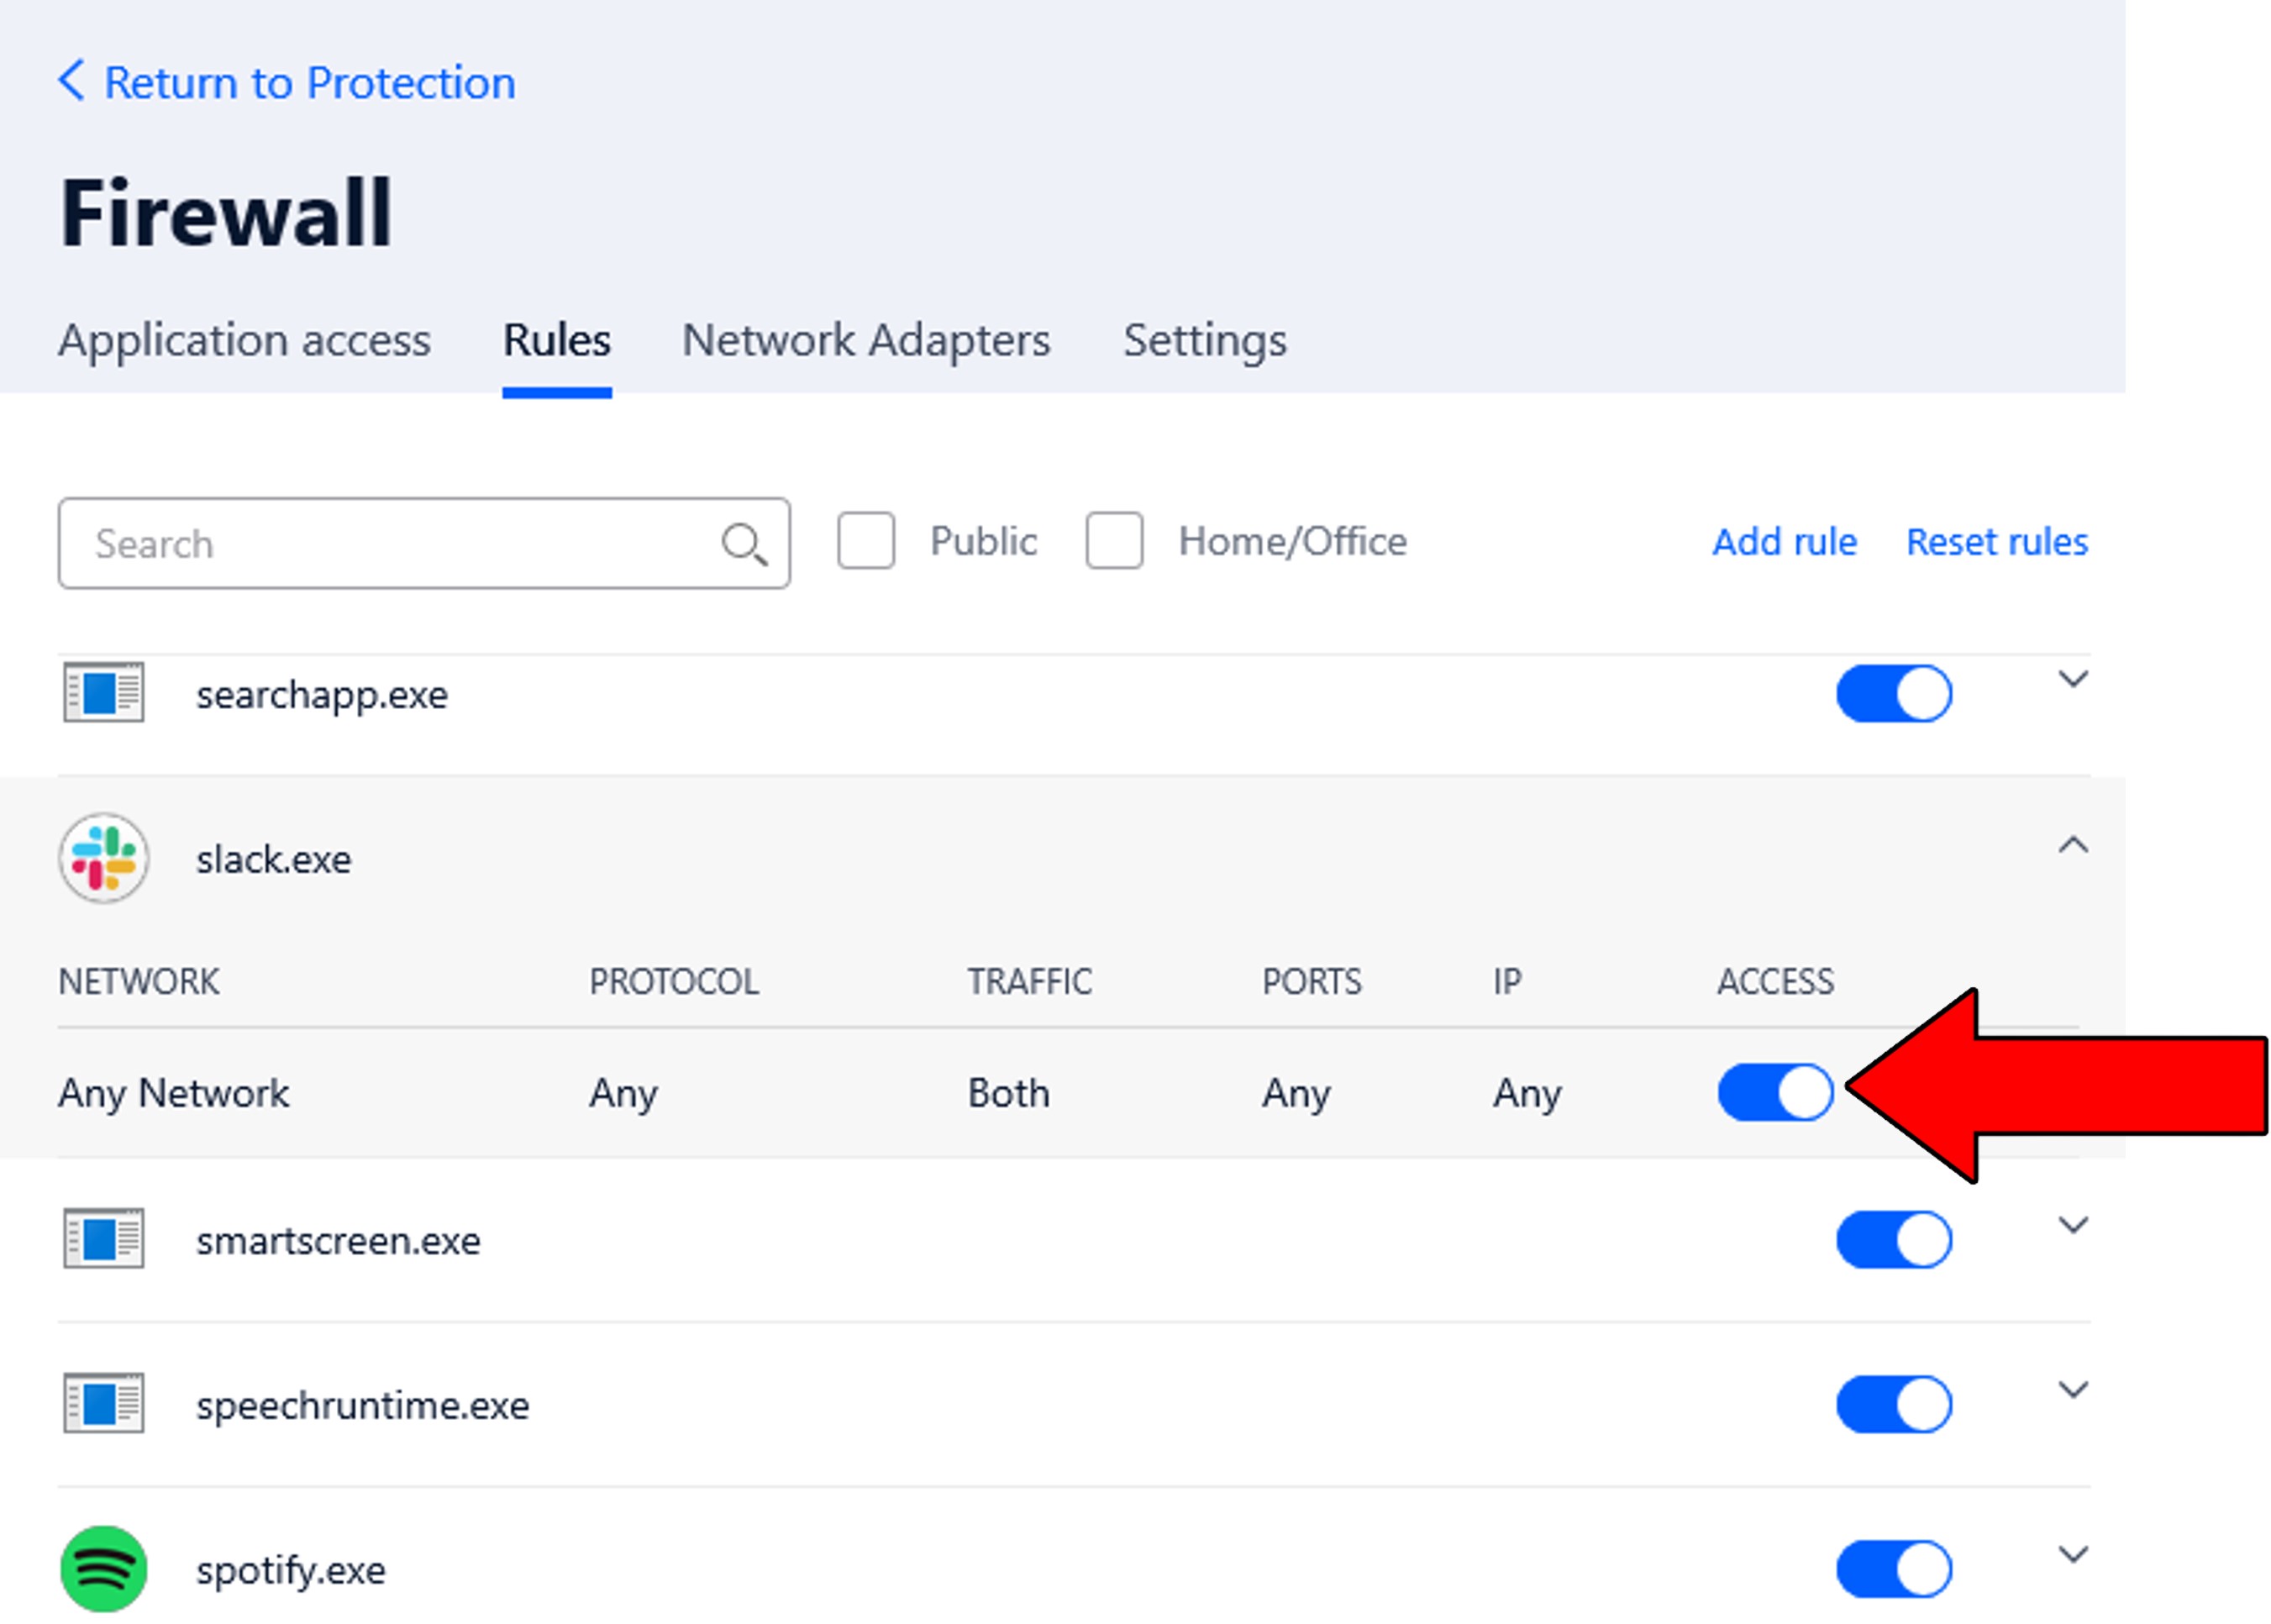Disable the slack.exe Any Network access toggle
The width and height of the screenshot is (2271, 1624).
pos(1775,1092)
